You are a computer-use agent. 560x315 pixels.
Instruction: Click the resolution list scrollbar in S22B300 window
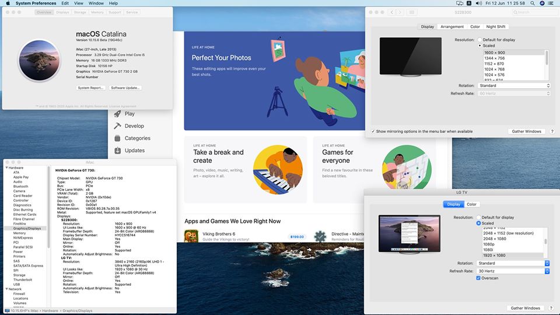click(x=547, y=58)
